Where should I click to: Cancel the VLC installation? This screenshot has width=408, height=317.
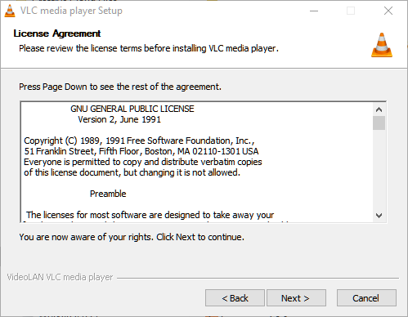(366, 298)
